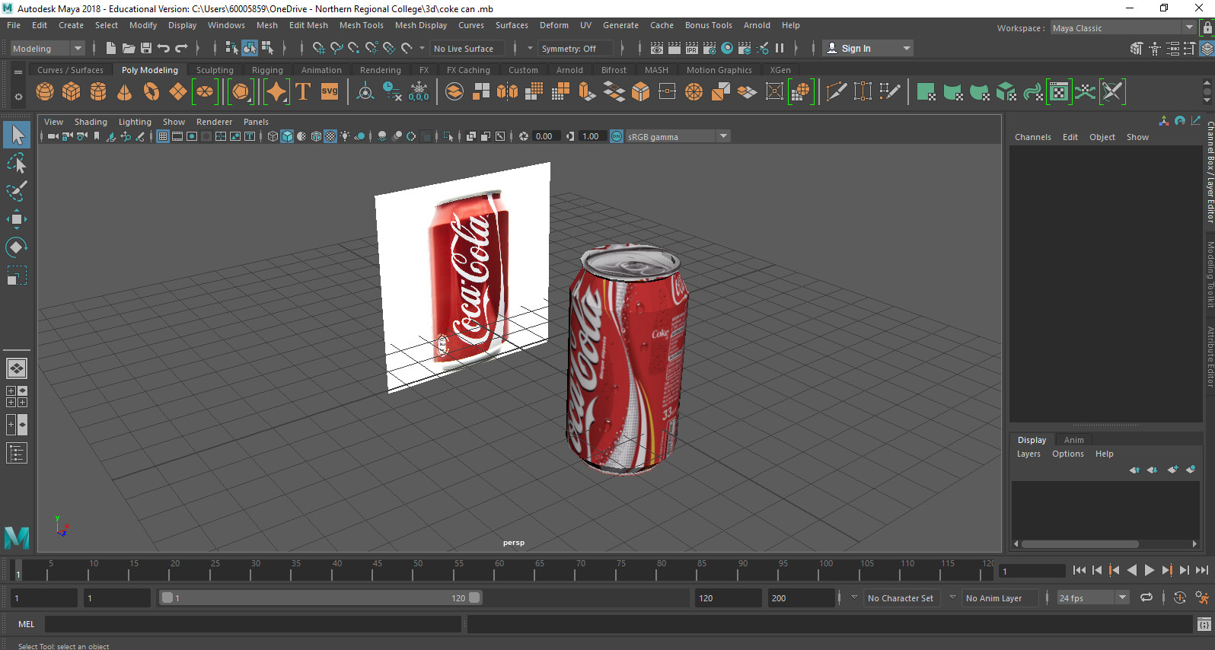Click the SVG import shelf icon
1215x650 pixels.
pos(330,92)
